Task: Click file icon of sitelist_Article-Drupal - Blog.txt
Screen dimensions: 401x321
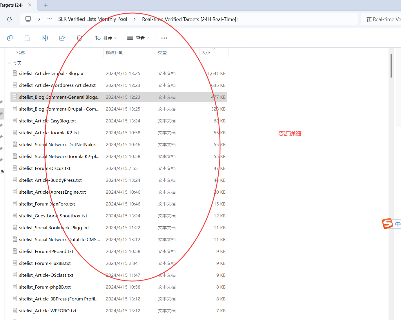Action: pyautogui.click(x=15, y=73)
